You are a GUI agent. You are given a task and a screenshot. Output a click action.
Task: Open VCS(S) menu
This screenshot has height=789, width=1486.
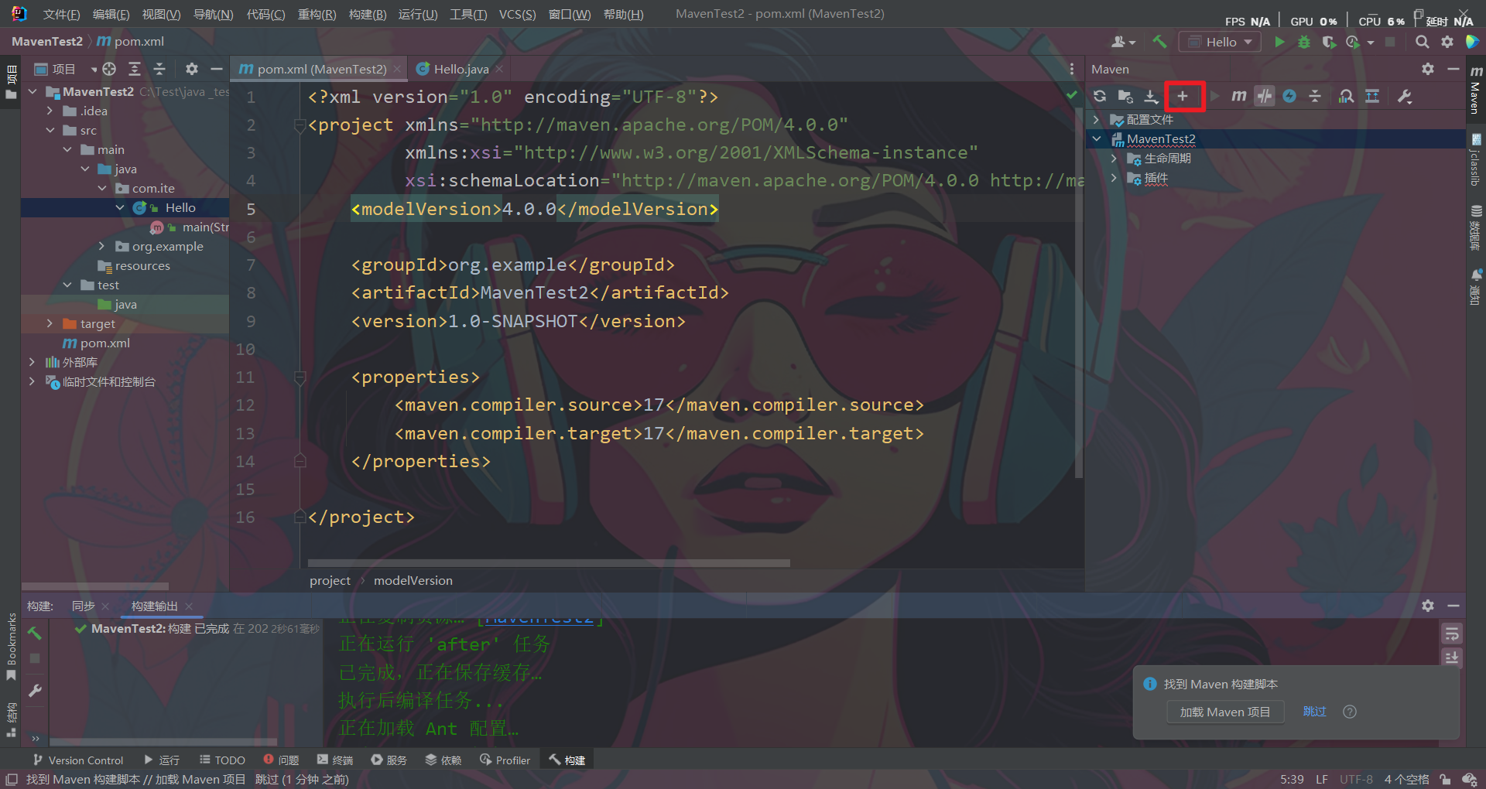click(517, 14)
